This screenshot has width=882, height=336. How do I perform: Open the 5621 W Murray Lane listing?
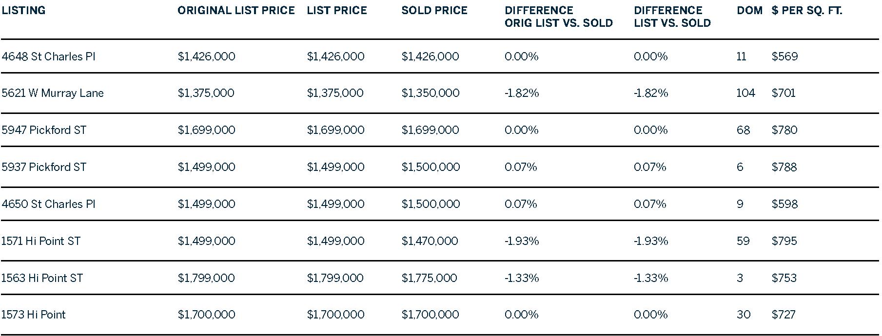point(53,93)
